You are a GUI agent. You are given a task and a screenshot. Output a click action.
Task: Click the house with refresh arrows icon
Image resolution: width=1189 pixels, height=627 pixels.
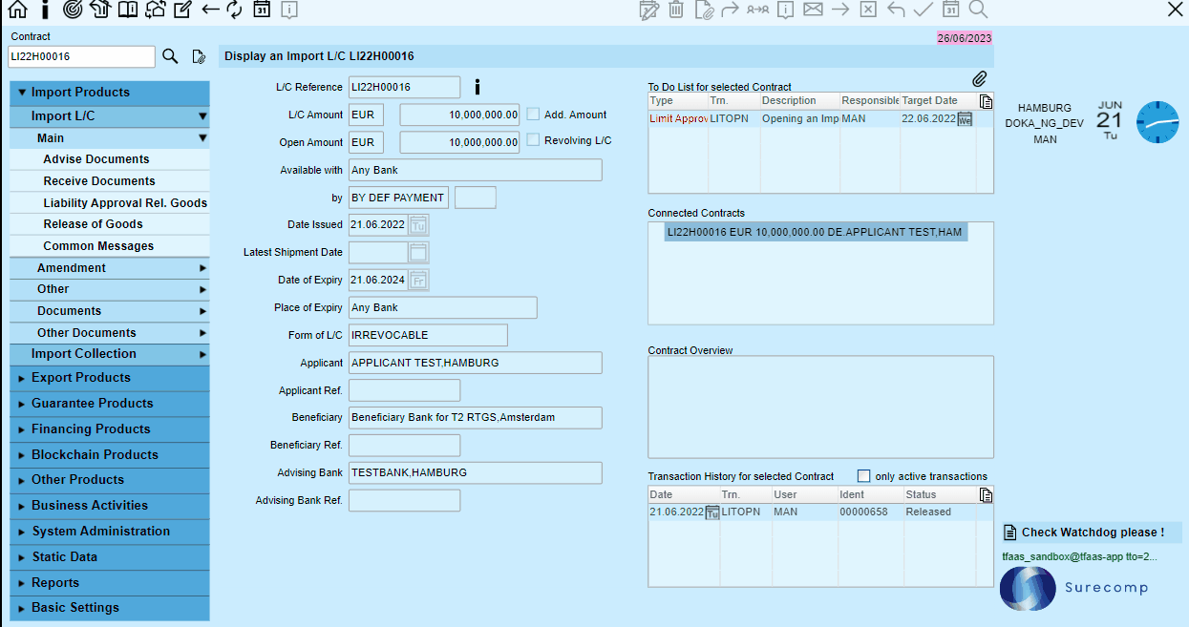(155, 10)
